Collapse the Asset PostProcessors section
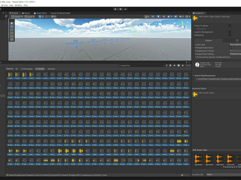This screenshot has height=180, width=241. coord(193,76)
